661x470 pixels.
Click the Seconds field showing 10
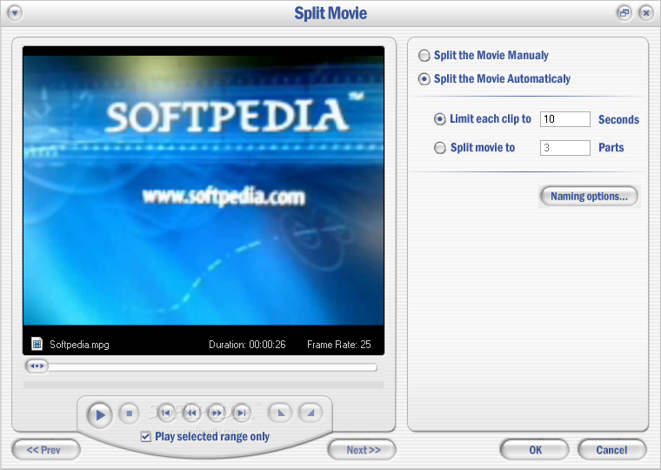pyautogui.click(x=564, y=119)
